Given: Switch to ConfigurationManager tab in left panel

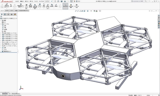Looking at the screenshot, I should pos(8,14).
